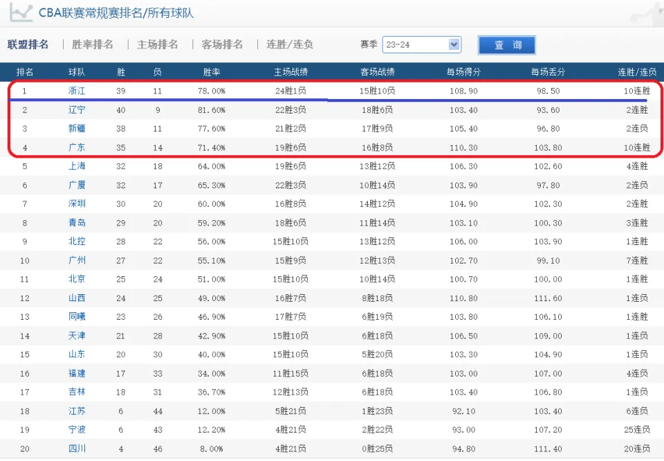This screenshot has width=664, height=461.
Task: Select the 0胜25负 away record cell
Action: (x=378, y=449)
